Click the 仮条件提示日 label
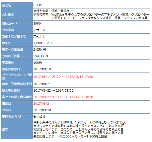 pyautogui.click(x=11, y=69)
